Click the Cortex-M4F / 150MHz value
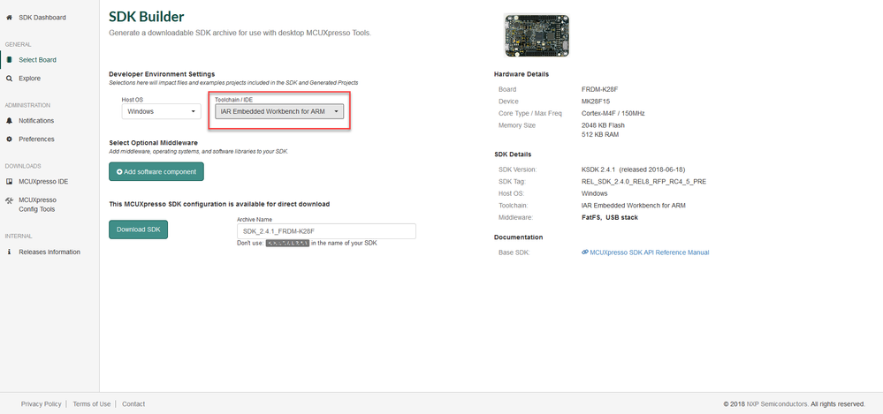Screen dimensions: 883x414 613,113
